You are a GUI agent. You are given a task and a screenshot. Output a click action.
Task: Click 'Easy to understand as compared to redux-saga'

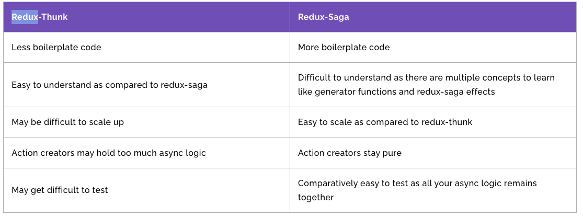click(x=109, y=85)
